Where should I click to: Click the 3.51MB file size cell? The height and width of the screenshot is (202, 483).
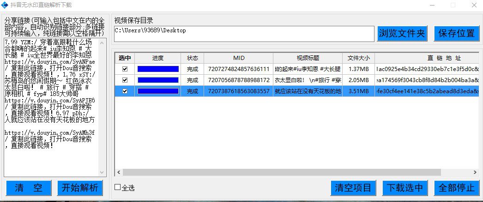click(358, 91)
